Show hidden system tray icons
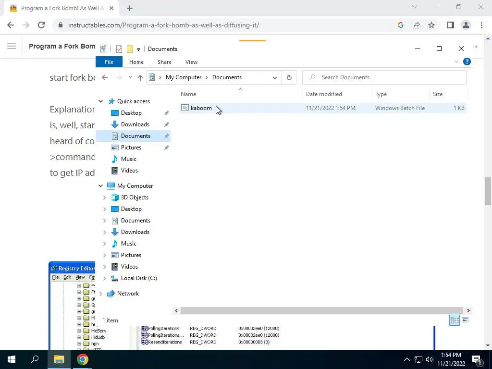Image resolution: width=492 pixels, height=369 pixels. (406, 359)
